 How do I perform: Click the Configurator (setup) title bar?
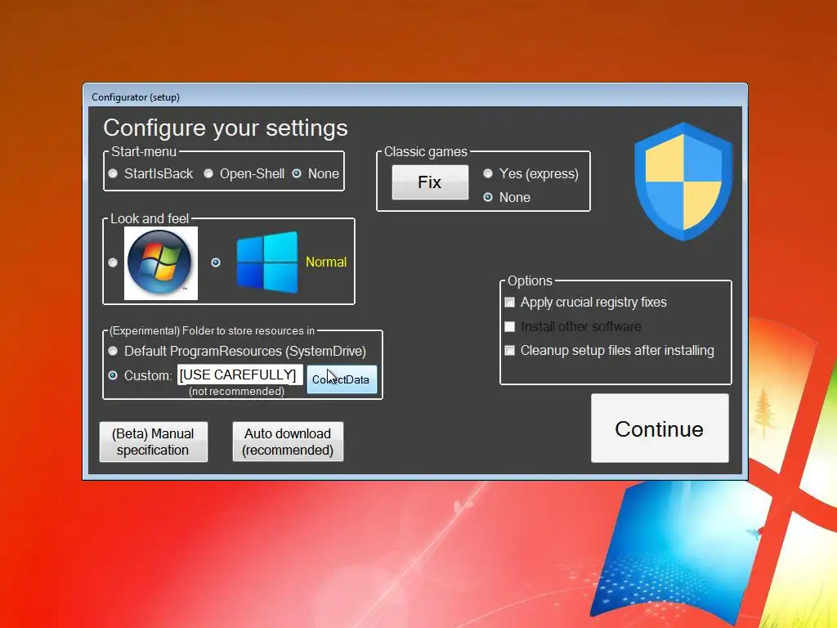(414, 96)
